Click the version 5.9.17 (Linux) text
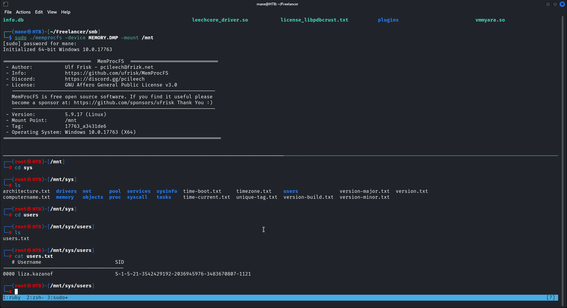This screenshot has height=308, width=567. 86,115
